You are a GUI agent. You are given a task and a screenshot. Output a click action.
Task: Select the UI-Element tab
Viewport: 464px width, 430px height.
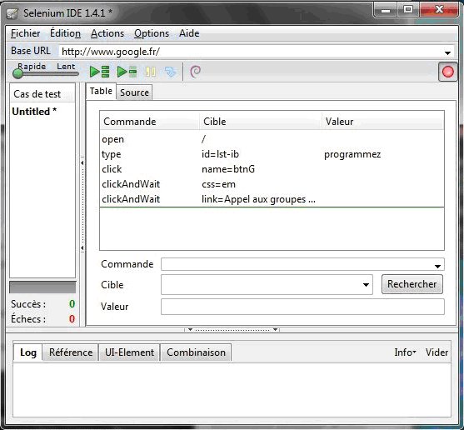[x=129, y=352]
